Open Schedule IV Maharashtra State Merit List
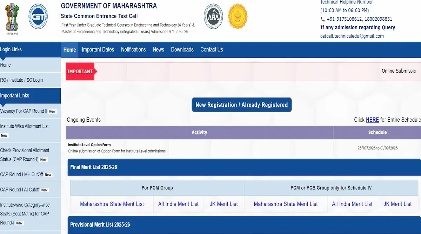Screen dimensions: 421x234 coord(286,204)
